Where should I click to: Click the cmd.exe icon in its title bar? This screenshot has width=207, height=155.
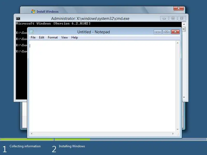pos(18,19)
